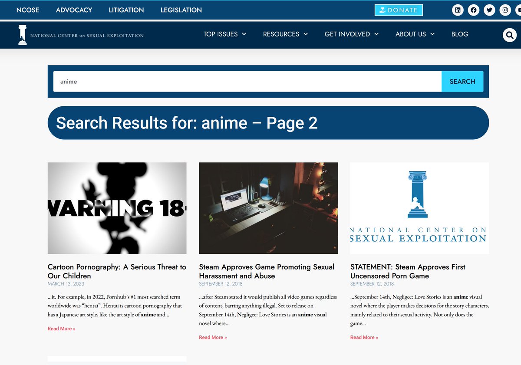Open NCOSE Twitter profile icon
521x365 pixels.
(489, 10)
